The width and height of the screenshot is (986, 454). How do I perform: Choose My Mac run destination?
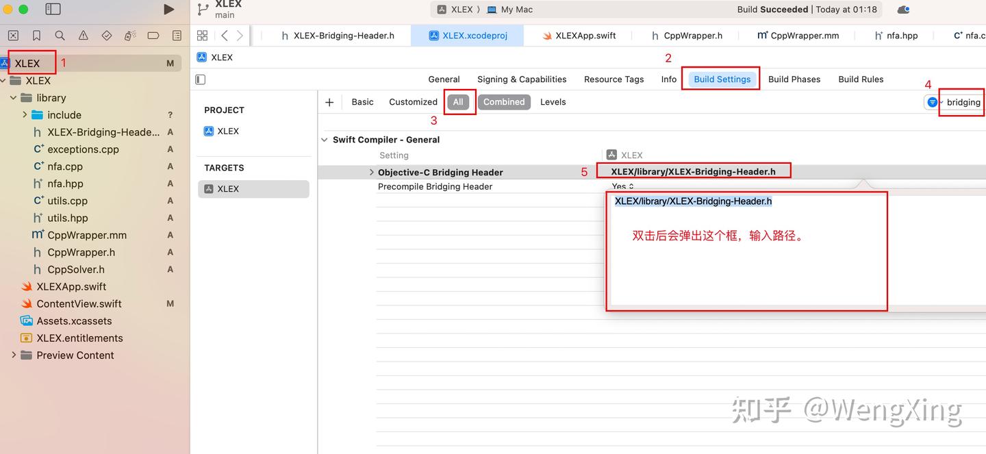pyautogui.click(x=510, y=10)
